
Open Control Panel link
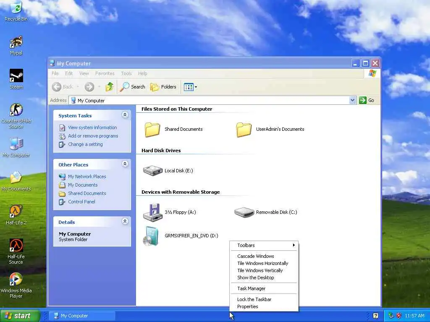click(x=81, y=202)
